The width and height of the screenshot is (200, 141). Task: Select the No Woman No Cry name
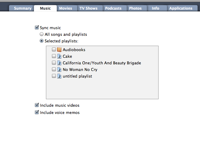(80, 70)
